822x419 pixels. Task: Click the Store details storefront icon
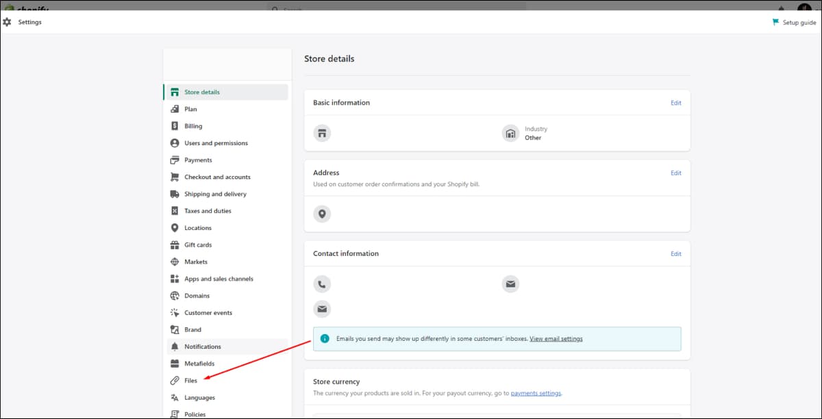pos(175,92)
